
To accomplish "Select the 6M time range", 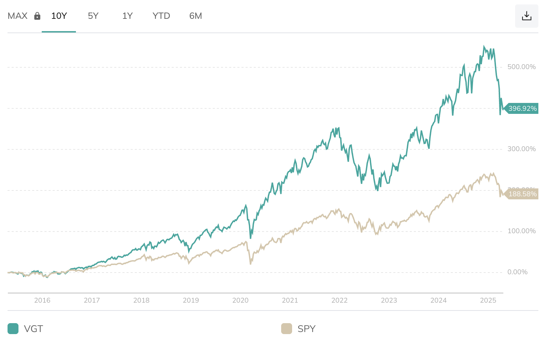I will click(196, 16).
